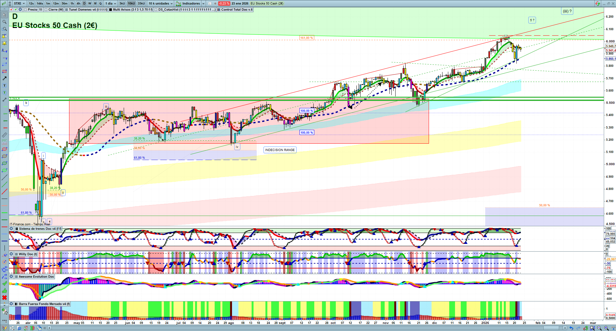
Task: Toggle the Tunel Domenec v4 indicator box
Action: 67,10
